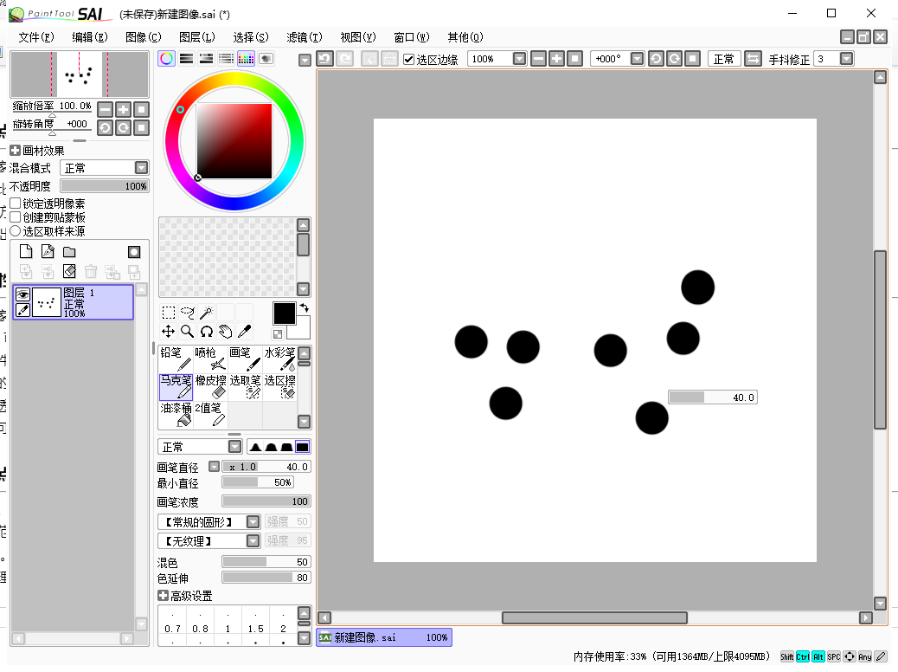Click the black foreground color swatch
Viewport: 898px width, 672px height.
pos(284,313)
